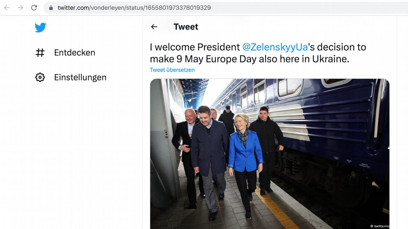The image size is (408, 229).
Task: Click the Einstellungen gear icon
Action: pos(40,77)
